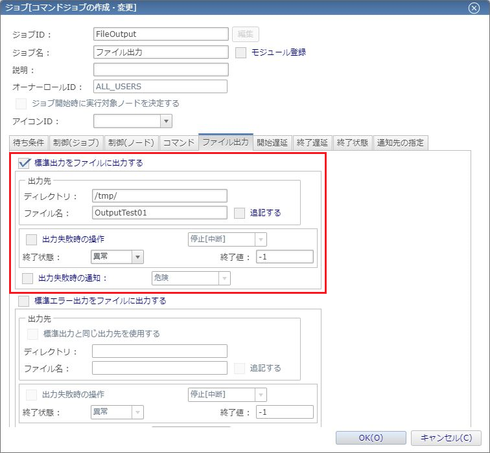Click the ファイル名 field containing OutputTest01
The image size is (490, 453).
point(159,213)
